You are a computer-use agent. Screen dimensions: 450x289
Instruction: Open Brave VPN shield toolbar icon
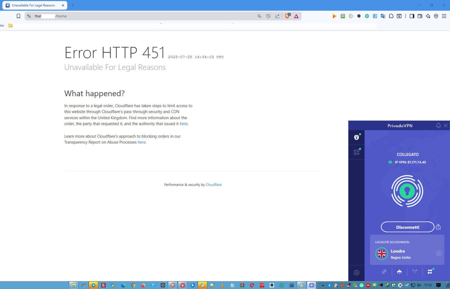pos(436,16)
